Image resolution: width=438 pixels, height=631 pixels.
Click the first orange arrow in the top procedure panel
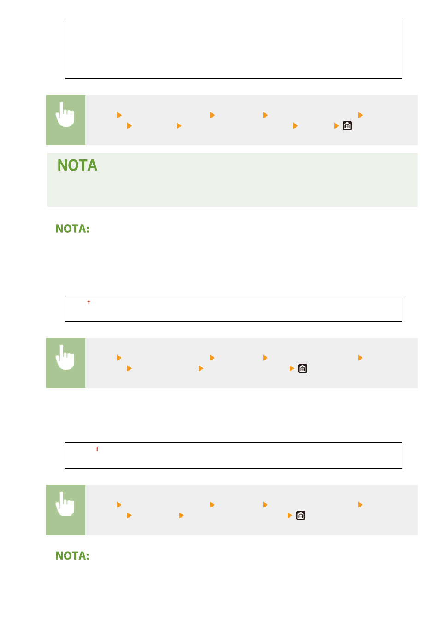pos(119,115)
